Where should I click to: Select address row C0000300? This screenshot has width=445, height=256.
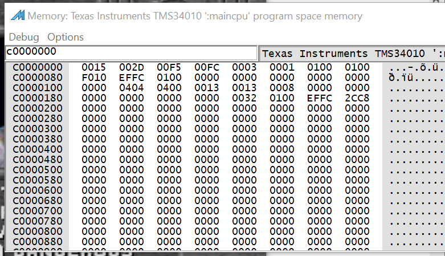(38, 129)
